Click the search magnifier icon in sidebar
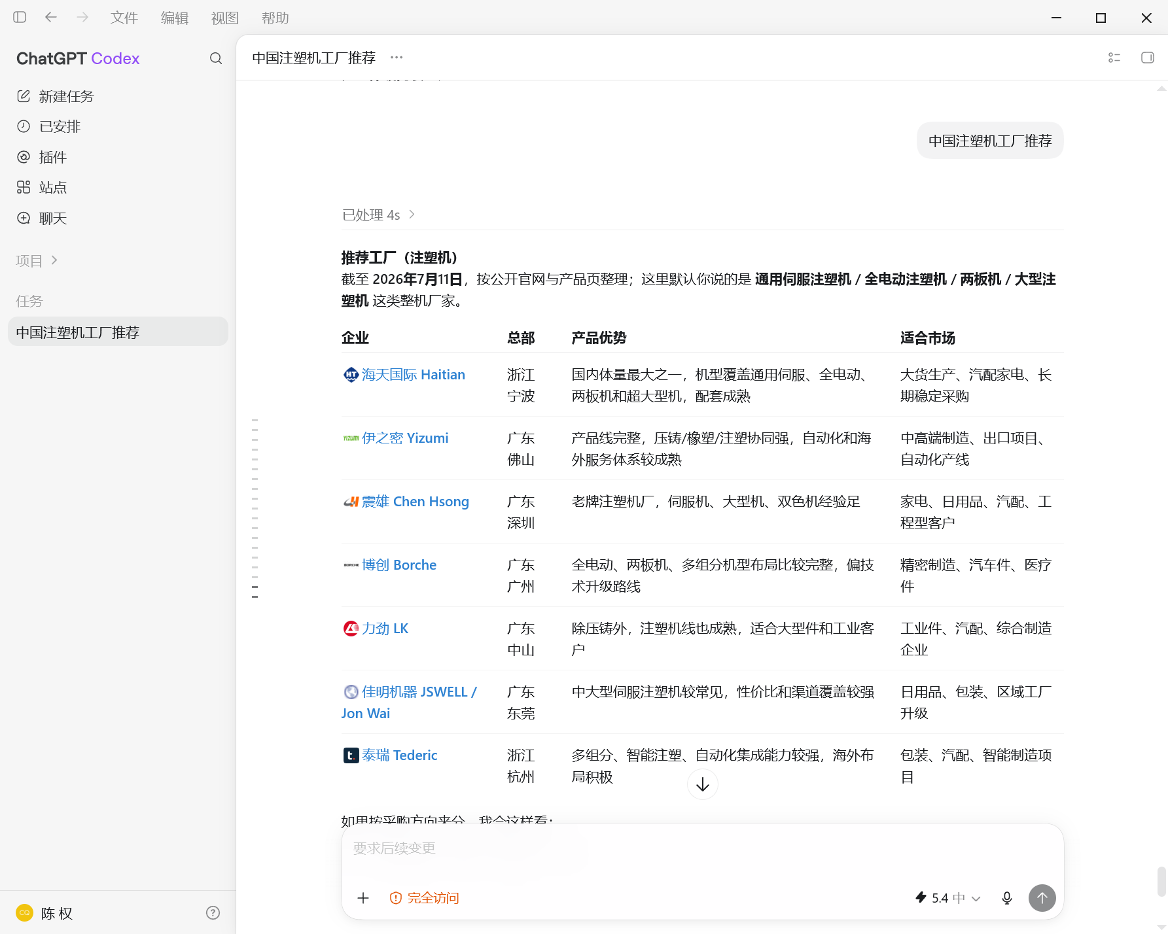Screen dimensions: 1168x934 point(216,58)
